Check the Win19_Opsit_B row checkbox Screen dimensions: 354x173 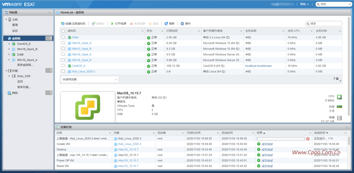(63, 60)
